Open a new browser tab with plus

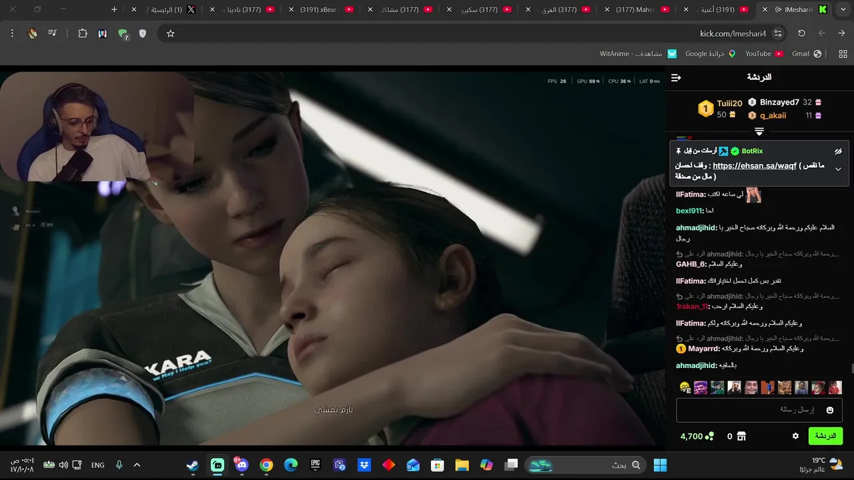(x=114, y=9)
